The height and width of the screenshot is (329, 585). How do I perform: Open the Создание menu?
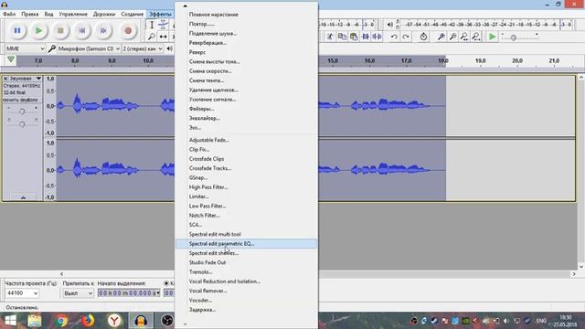[133, 15]
